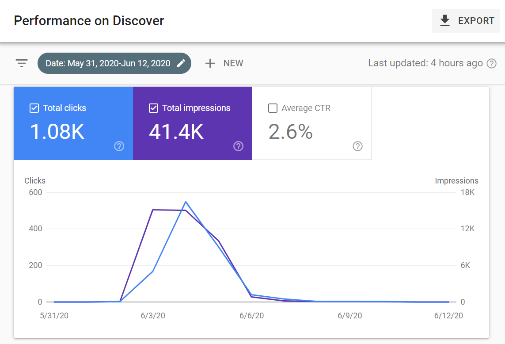505x344 pixels.
Task: Click the purple impressions line plateau start
Action: (x=153, y=210)
